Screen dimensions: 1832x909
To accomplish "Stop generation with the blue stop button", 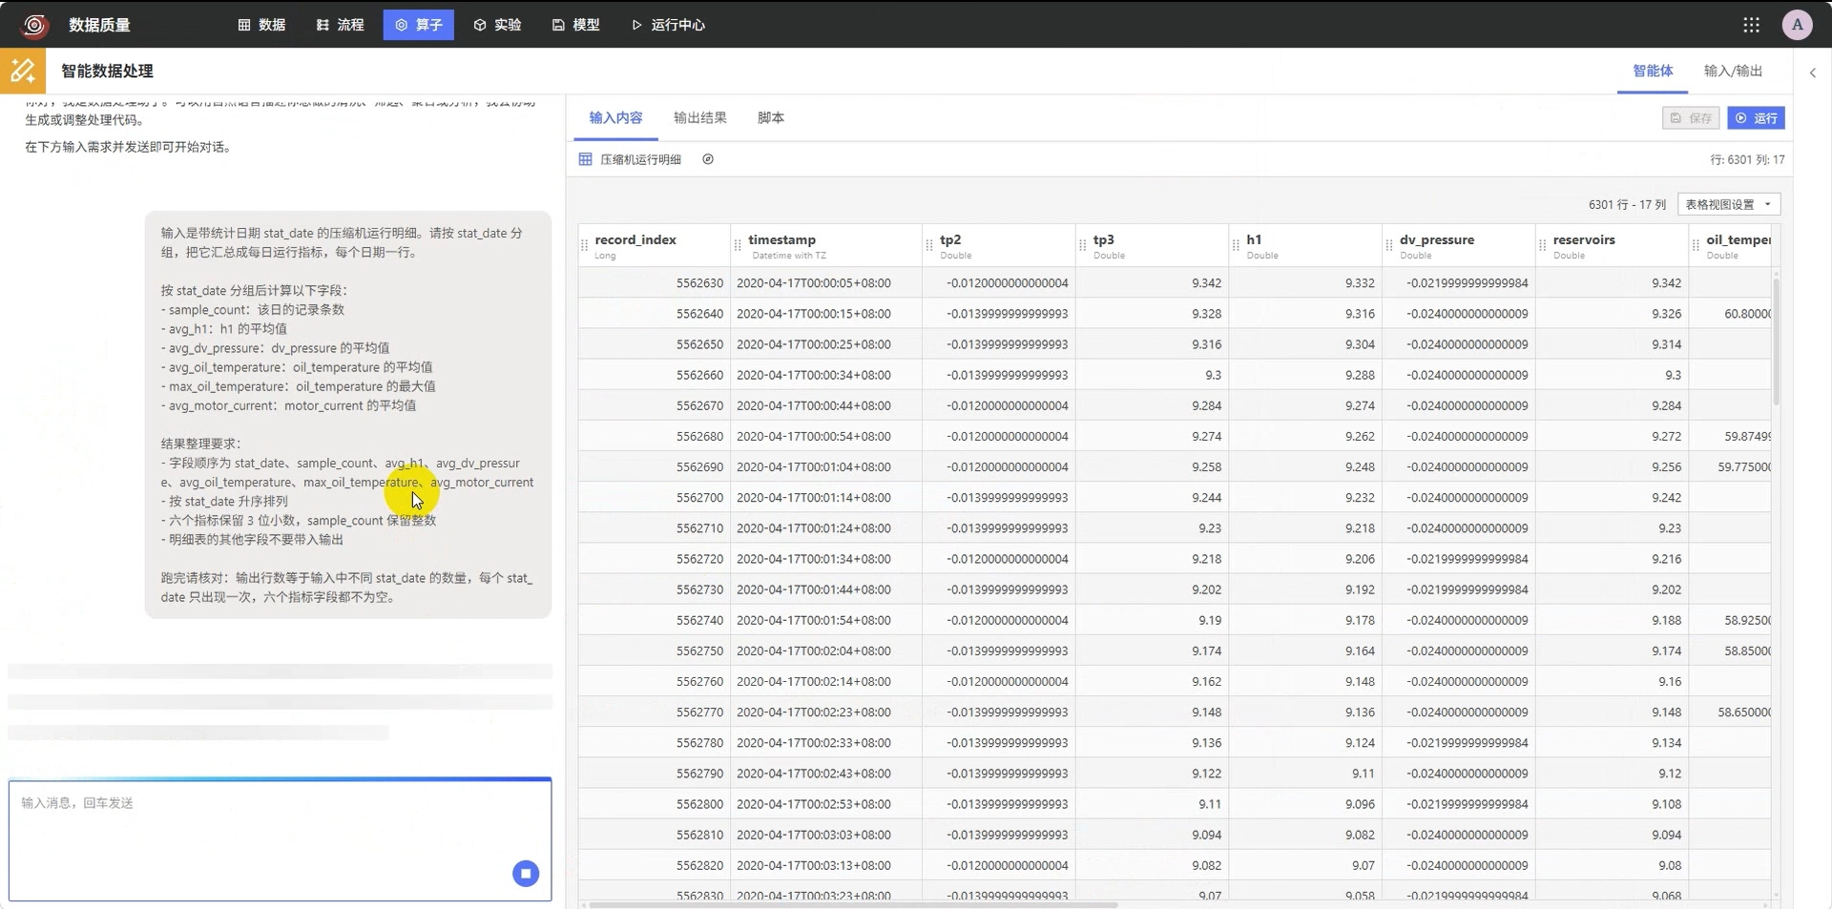I will 526,874.
